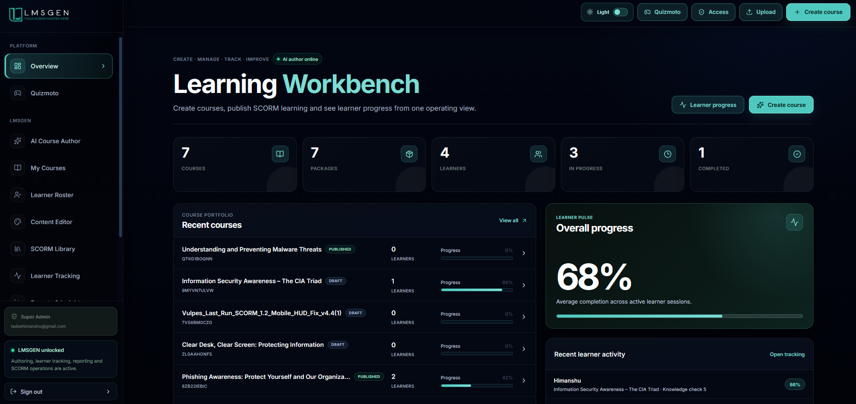This screenshot has width=856, height=404.
Task: Click the SCORM Library shelf icon
Action: click(x=18, y=249)
